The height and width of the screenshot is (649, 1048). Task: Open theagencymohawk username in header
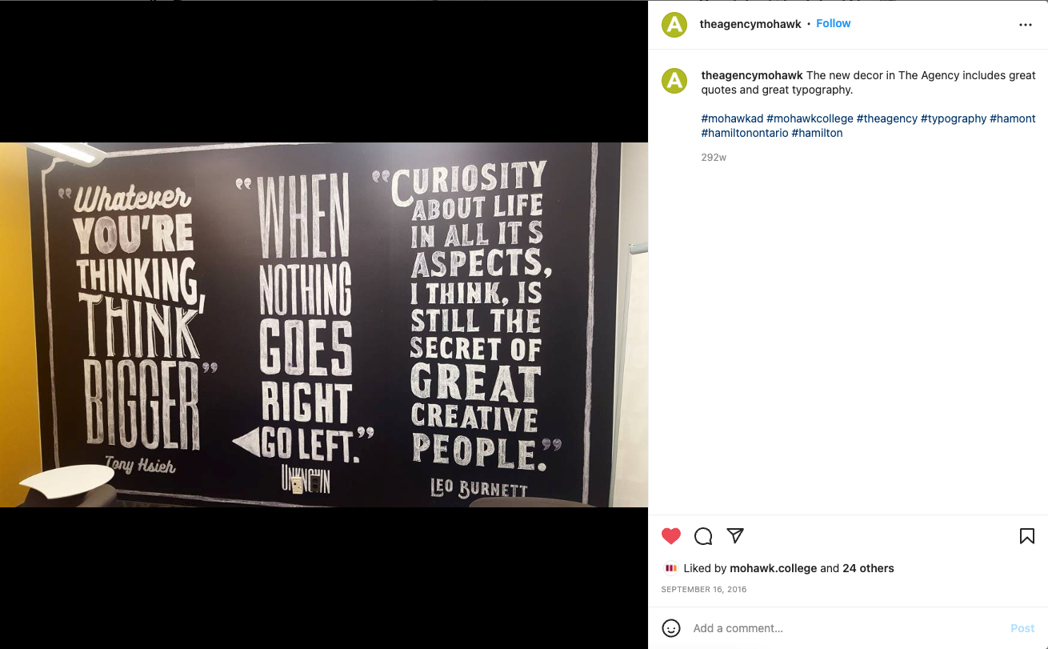click(750, 24)
